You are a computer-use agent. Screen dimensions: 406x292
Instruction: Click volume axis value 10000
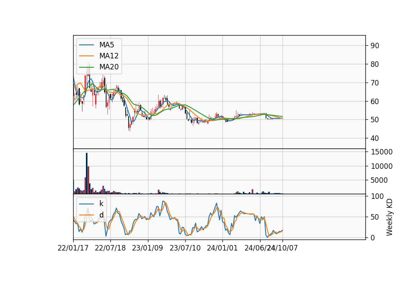click(x=381, y=166)
